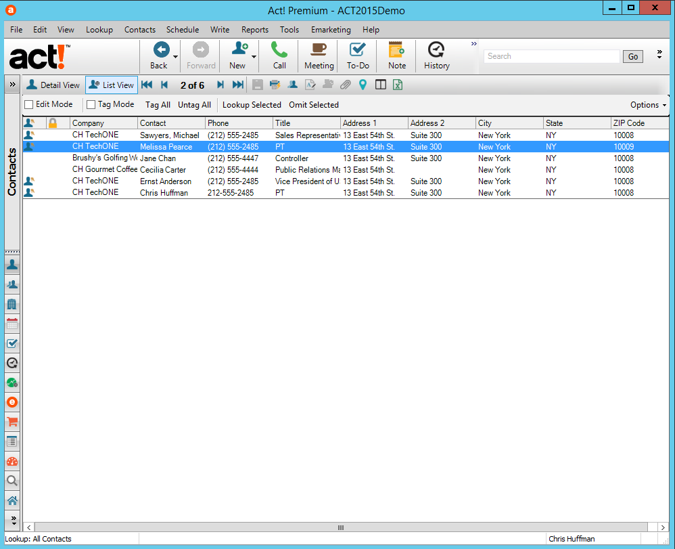Select the Ernst Anderson contact row

(x=346, y=181)
